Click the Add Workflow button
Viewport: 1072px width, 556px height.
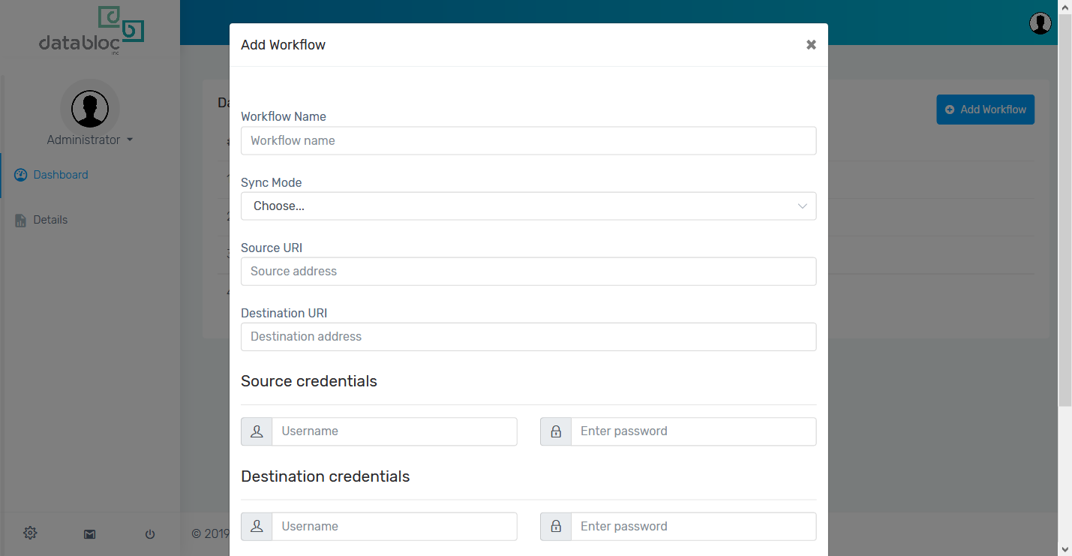pyautogui.click(x=985, y=110)
